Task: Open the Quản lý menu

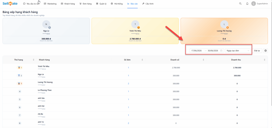Action: click(101, 4)
